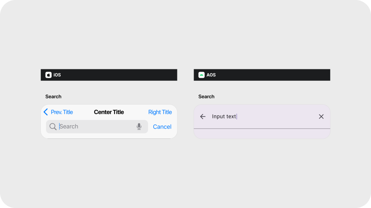Select the Center Title heading
The height and width of the screenshot is (208, 371).
[109, 112]
